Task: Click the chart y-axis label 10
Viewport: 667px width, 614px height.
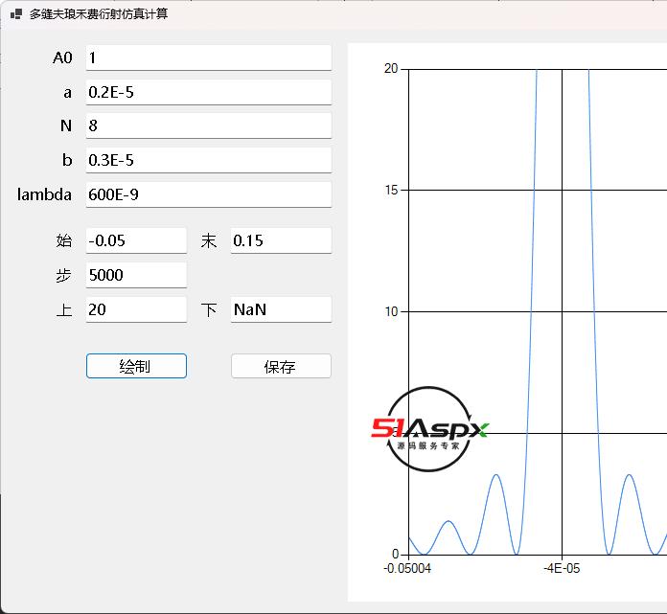Action: click(x=391, y=311)
